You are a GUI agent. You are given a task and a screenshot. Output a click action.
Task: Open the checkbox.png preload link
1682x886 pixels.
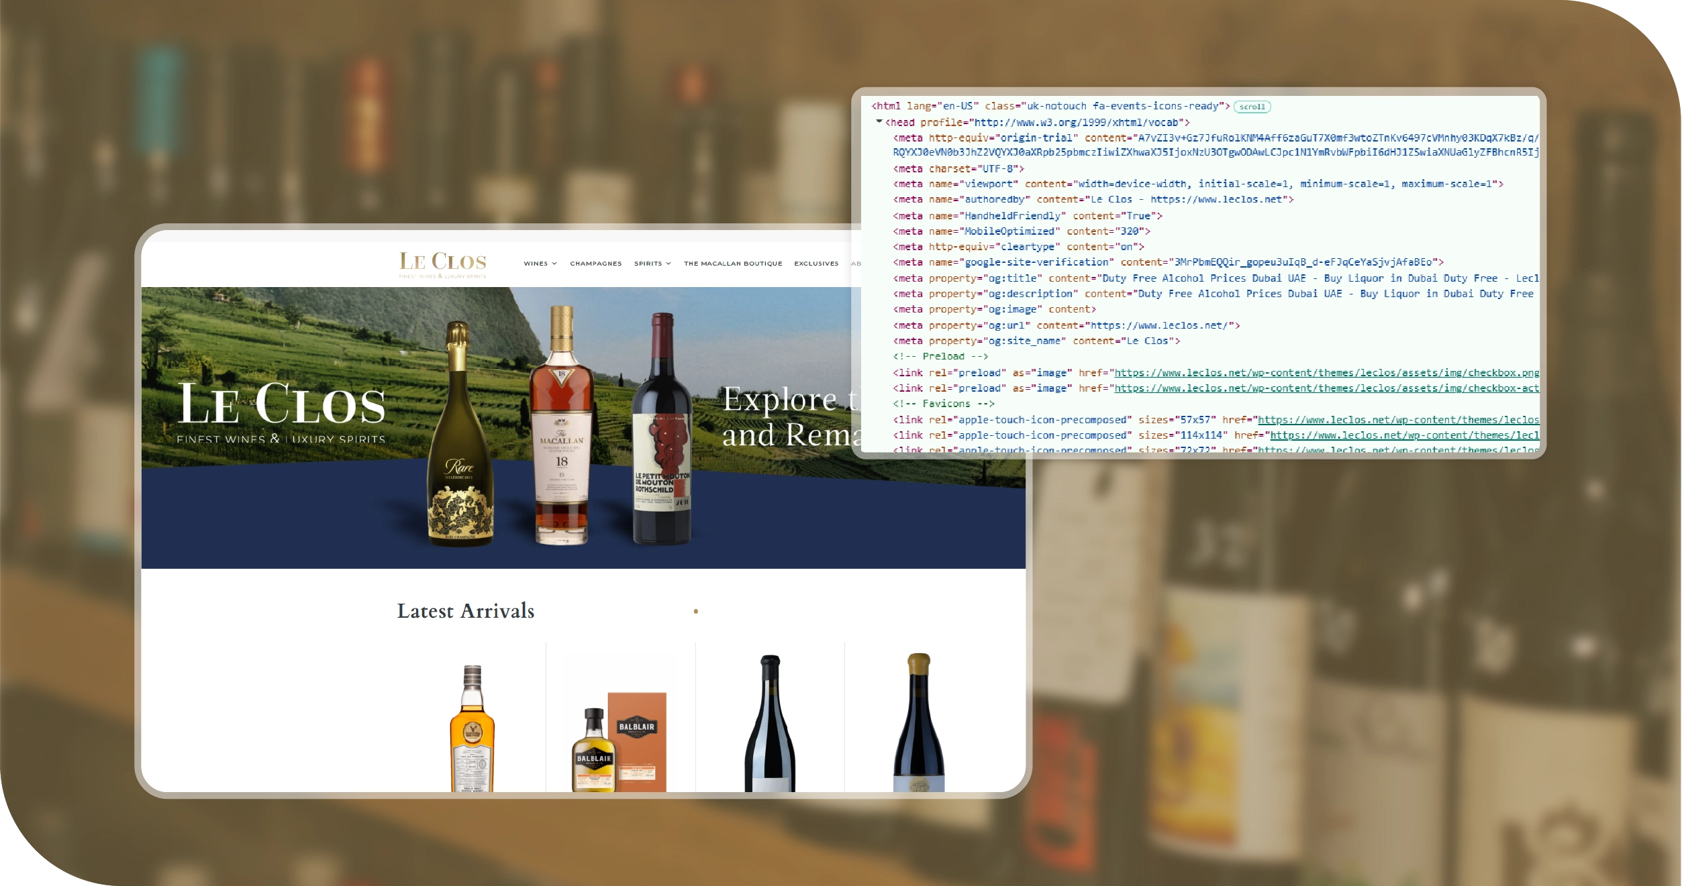click(x=1326, y=373)
